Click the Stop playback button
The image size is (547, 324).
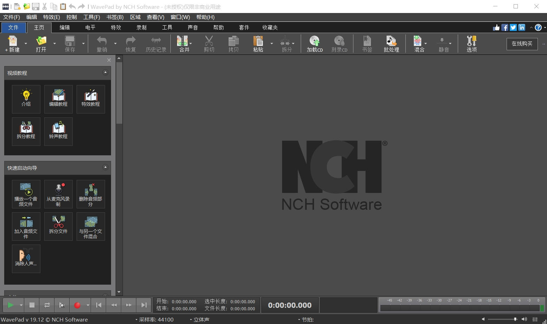(32, 305)
